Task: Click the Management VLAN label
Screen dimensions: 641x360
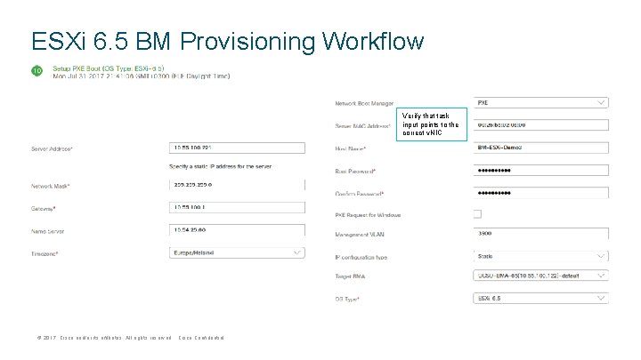Action: pos(360,235)
